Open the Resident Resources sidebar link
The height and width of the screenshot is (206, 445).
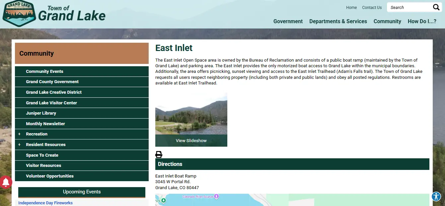point(46,145)
